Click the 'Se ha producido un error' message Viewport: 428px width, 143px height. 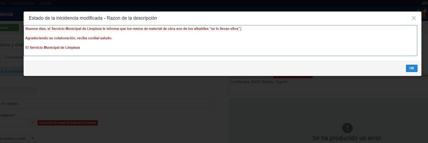pos(347,138)
